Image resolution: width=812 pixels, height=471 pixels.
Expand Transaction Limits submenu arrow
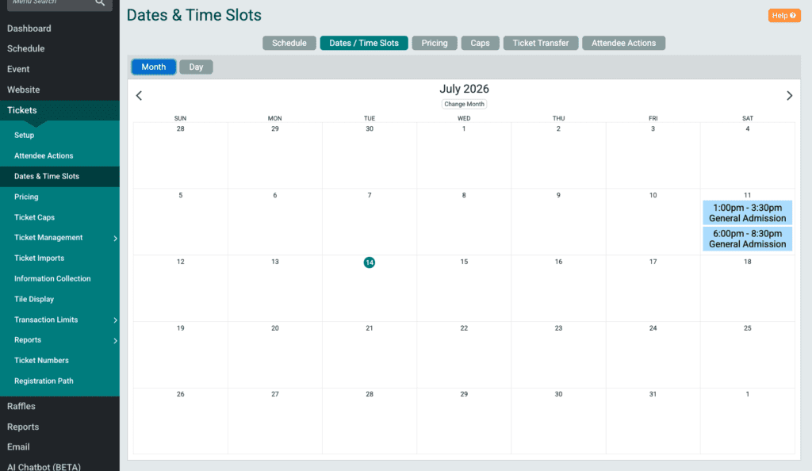(x=115, y=320)
